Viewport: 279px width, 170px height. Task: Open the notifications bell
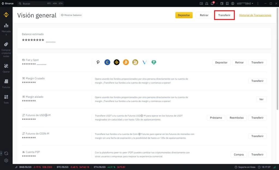click(212, 3)
